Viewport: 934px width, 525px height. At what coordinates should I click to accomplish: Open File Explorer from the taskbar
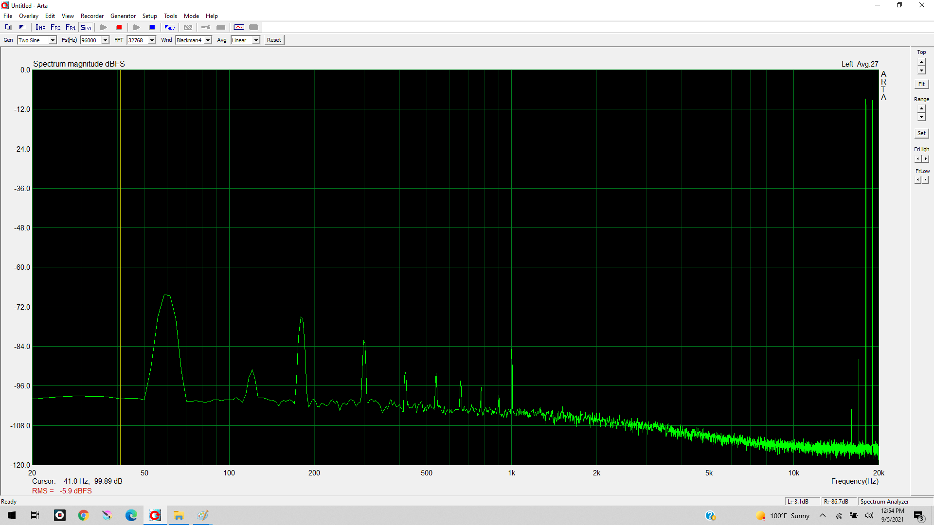179,515
